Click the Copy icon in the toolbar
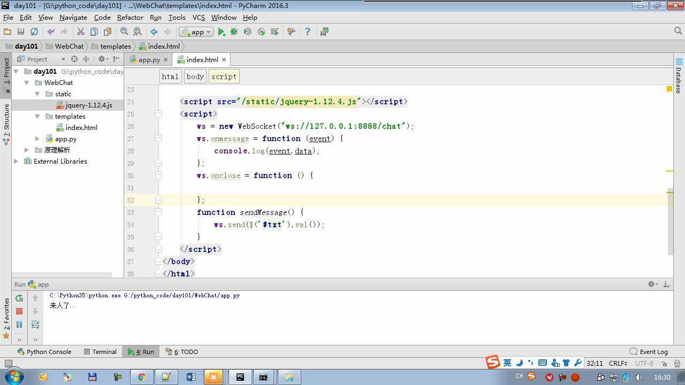Viewport: 685px width, 385px height. tap(94, 32)
